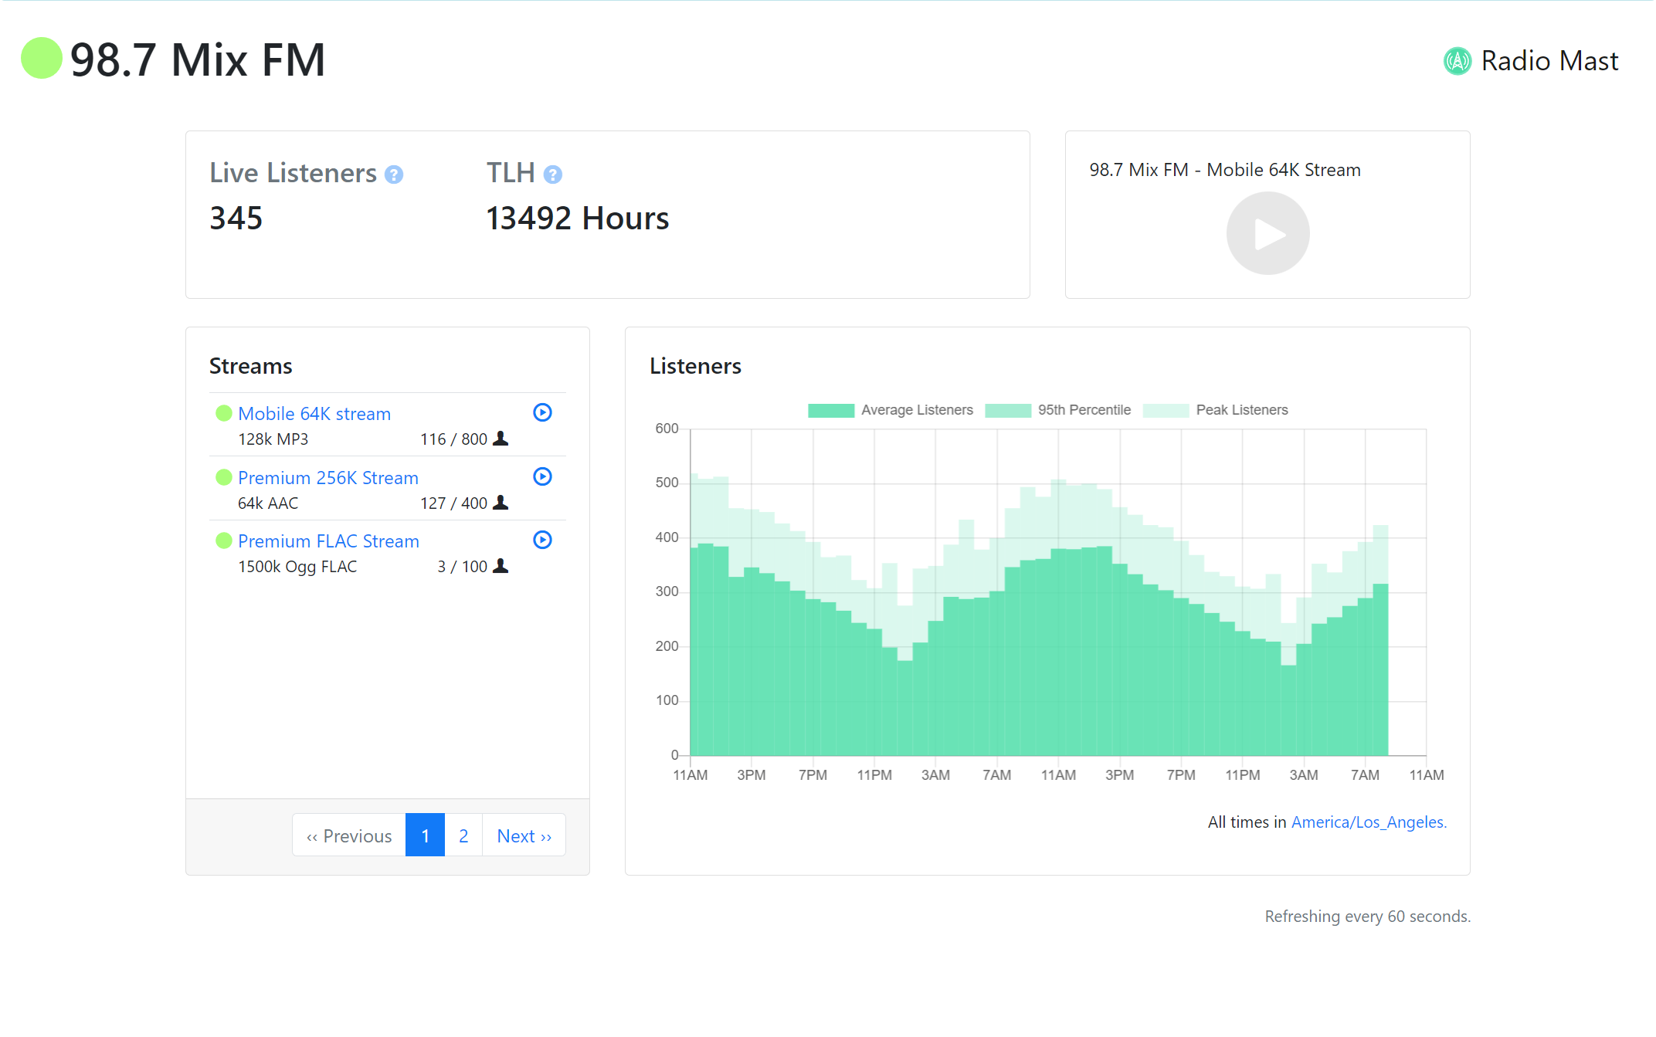Click Premium 256K Stream status dot

224,477
